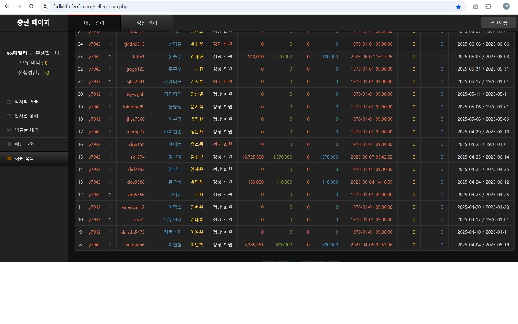Image resolution: width=518 pixels, height=324 pixels.
Task: Click the camera screenshot icon in the toolbar
Action: [x=475, y=7]
